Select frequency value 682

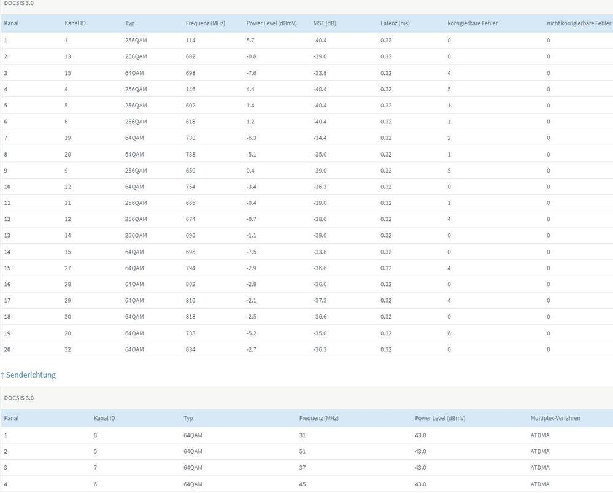[190, 56]
